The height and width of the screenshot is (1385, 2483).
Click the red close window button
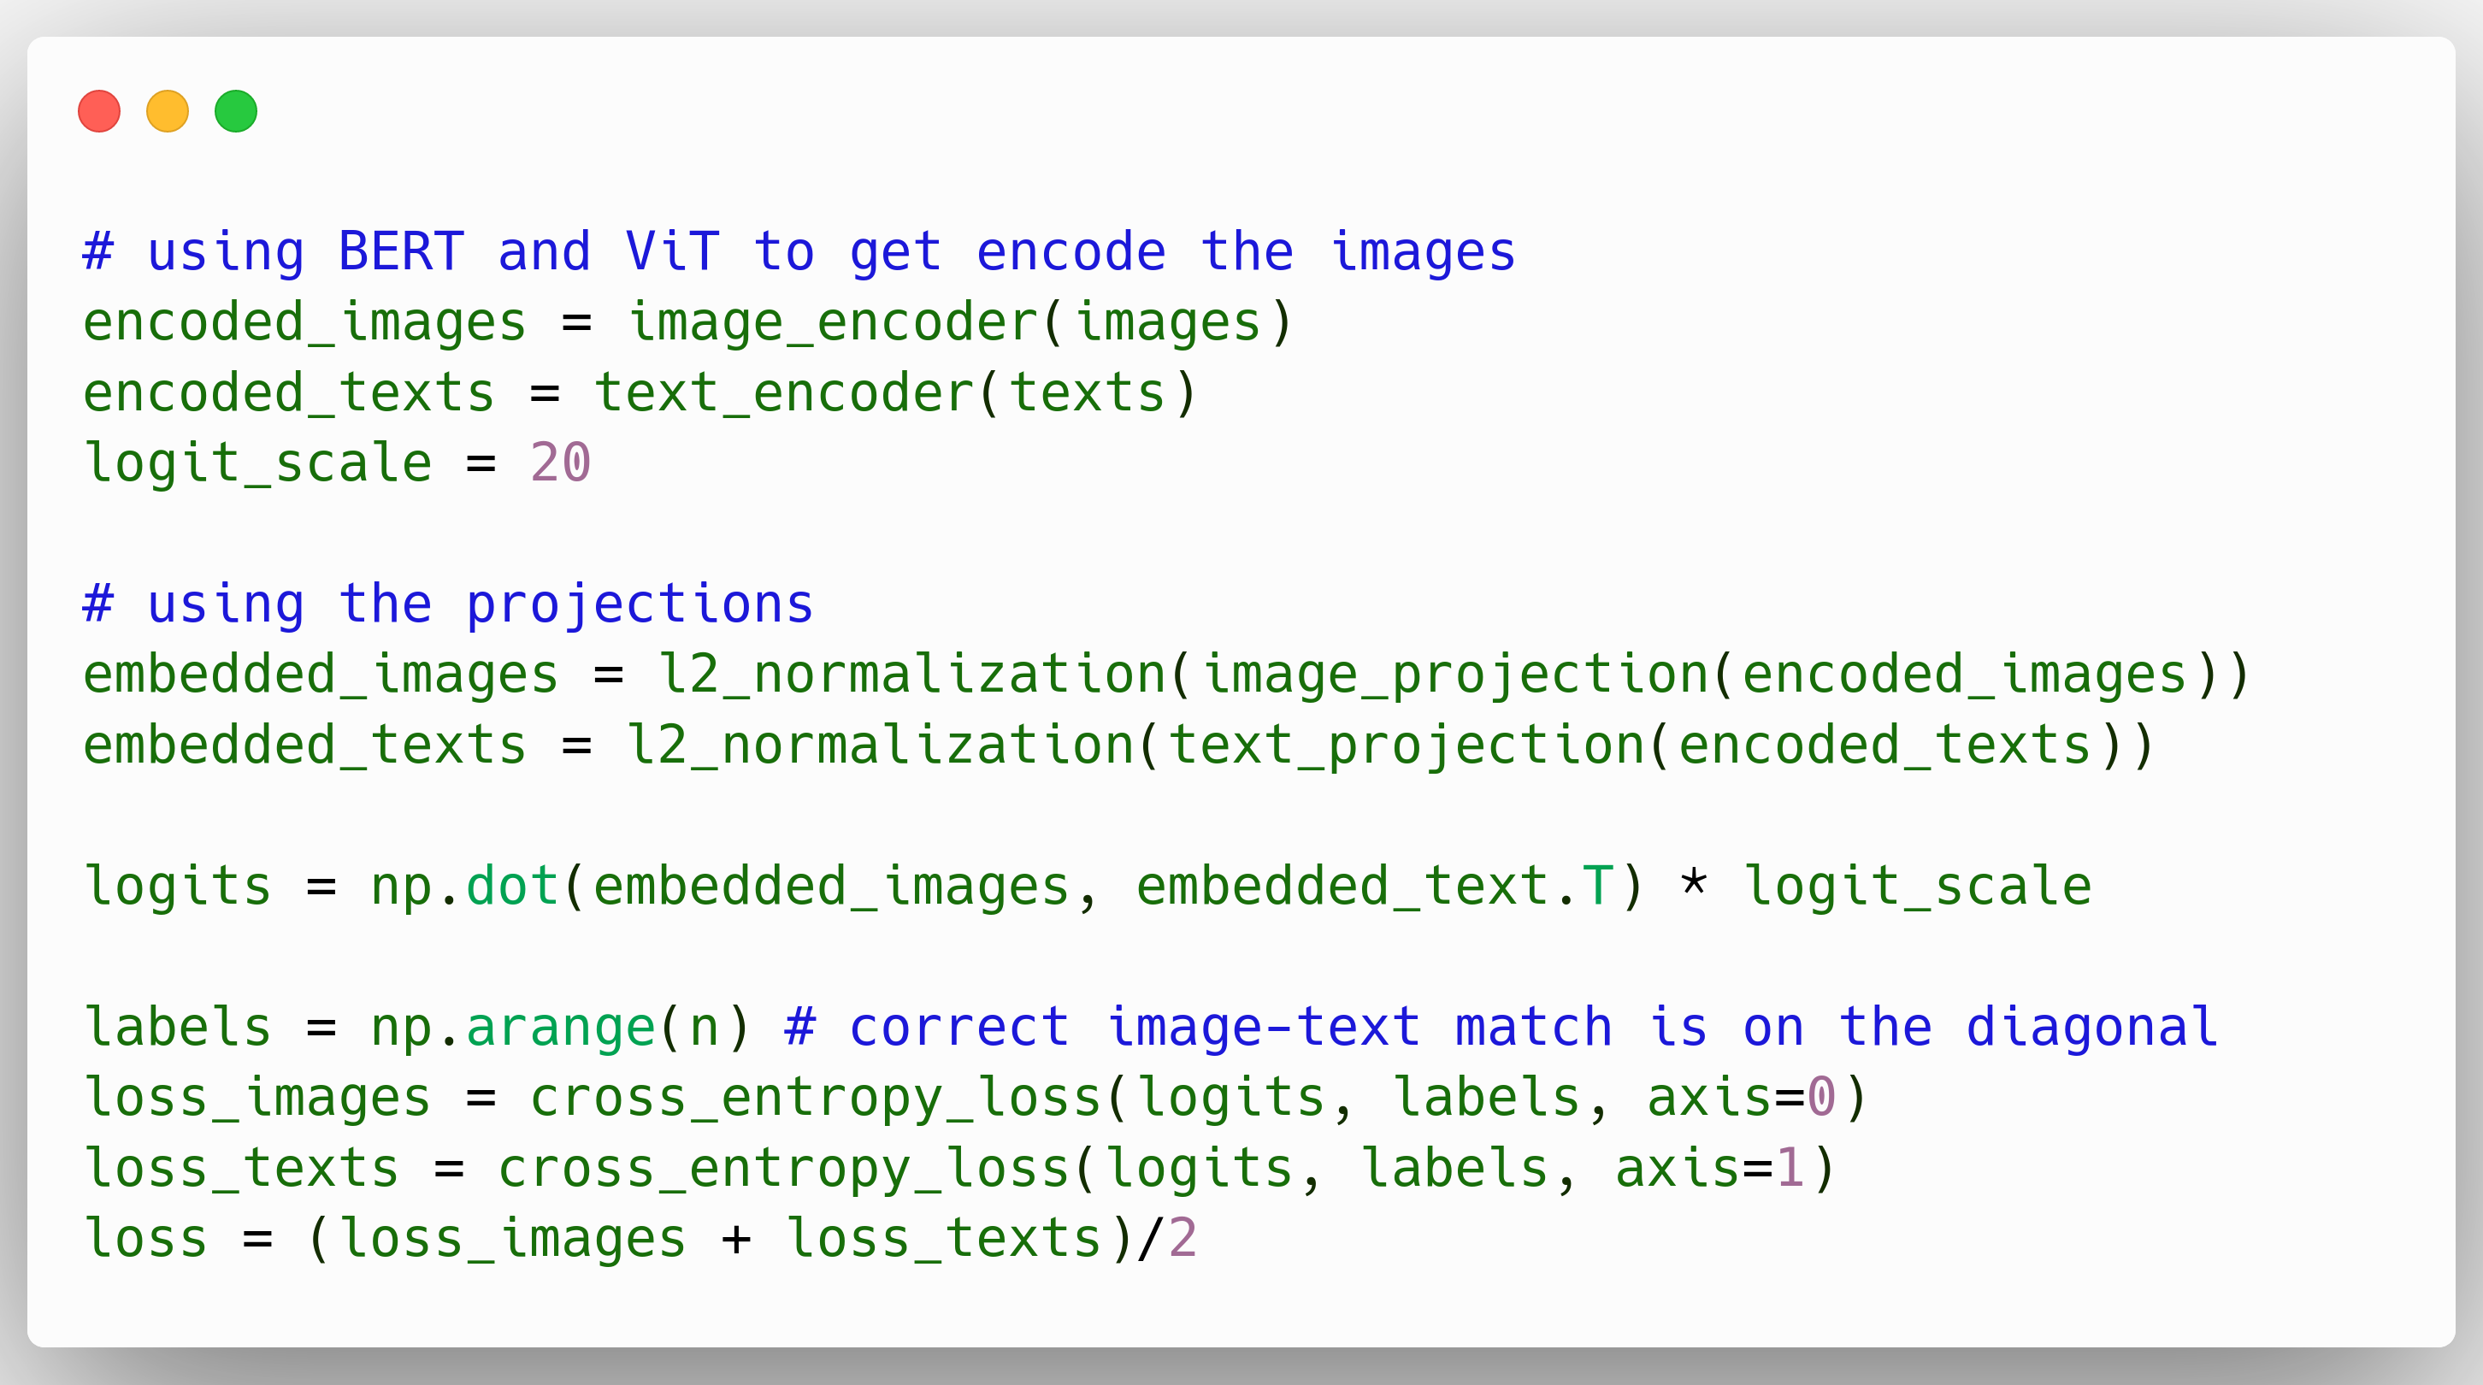tap(99, 111)
